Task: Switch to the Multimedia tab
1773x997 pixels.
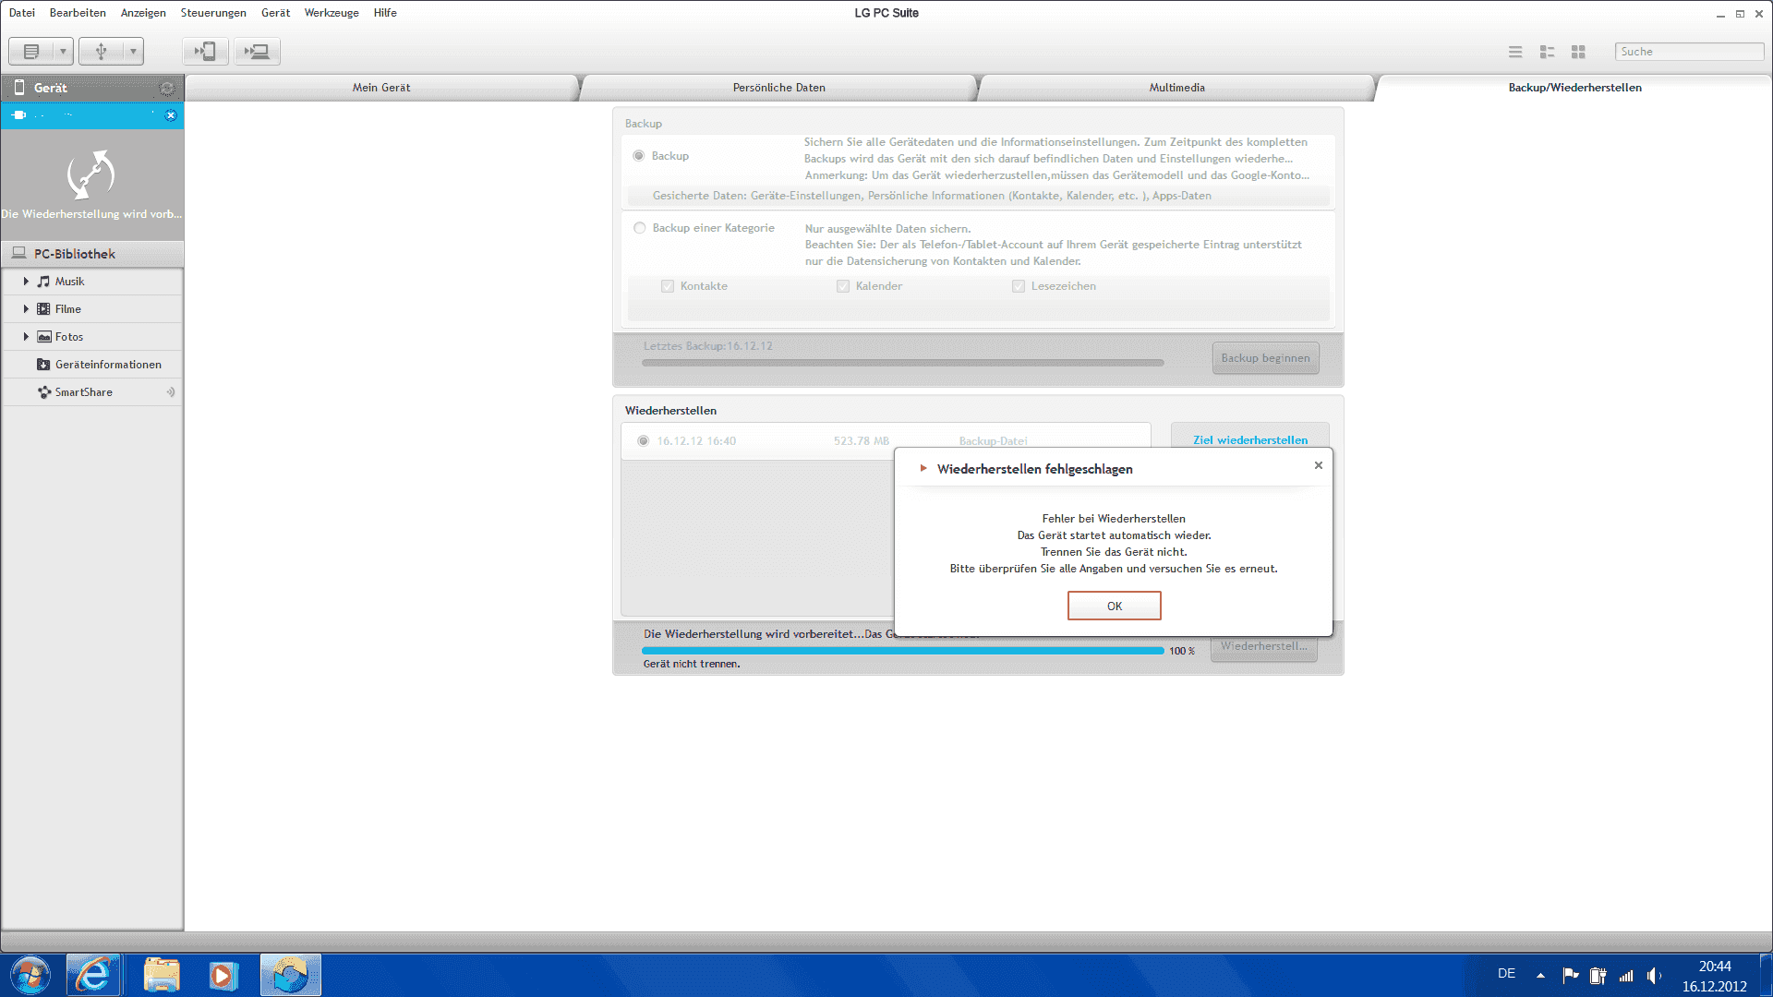Action: tap(1176, 88)
